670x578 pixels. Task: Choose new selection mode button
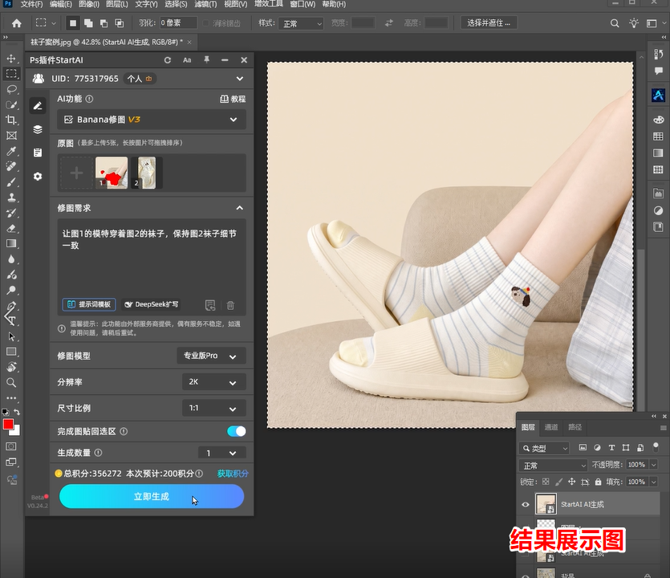(73, 23)
